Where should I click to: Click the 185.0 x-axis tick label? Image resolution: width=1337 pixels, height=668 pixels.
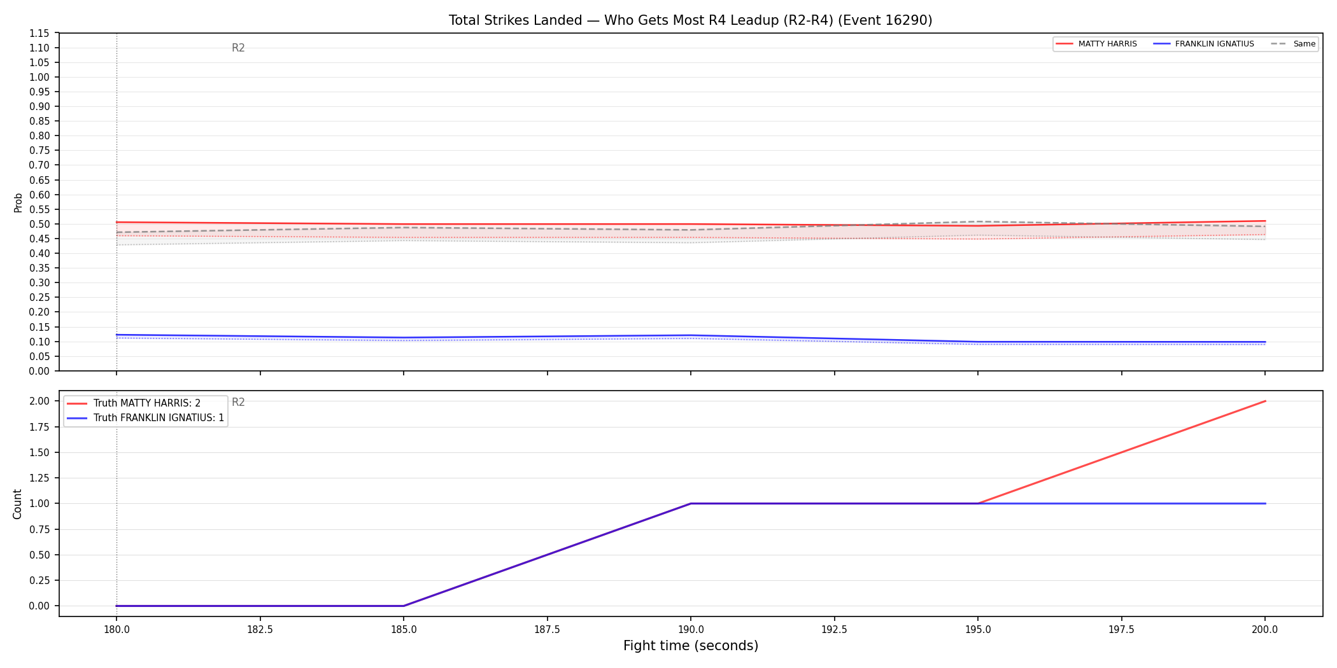coord(404,630)
